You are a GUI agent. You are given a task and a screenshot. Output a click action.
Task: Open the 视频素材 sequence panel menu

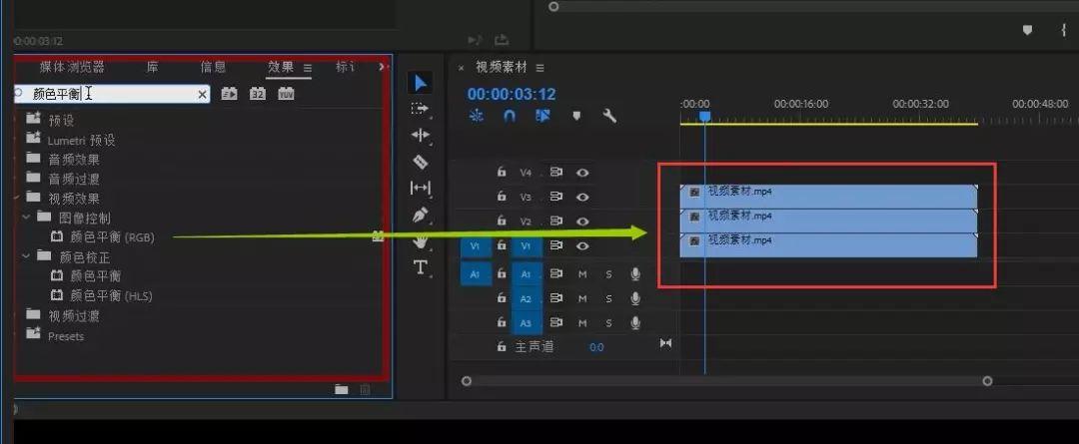(x=540, y=68)
